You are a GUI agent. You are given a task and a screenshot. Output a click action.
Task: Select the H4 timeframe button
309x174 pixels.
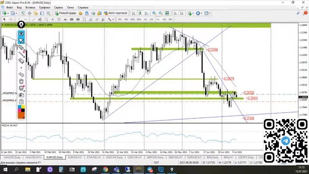click(151, 19)
